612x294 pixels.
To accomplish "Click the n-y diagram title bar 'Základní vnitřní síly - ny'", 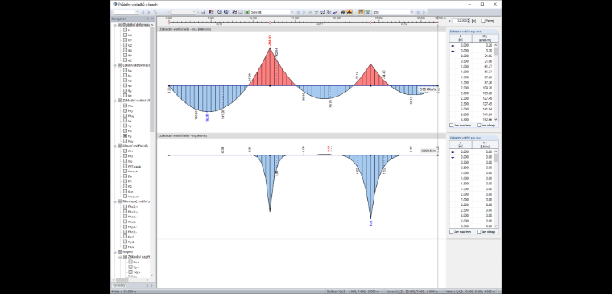I will pos(300,135).
